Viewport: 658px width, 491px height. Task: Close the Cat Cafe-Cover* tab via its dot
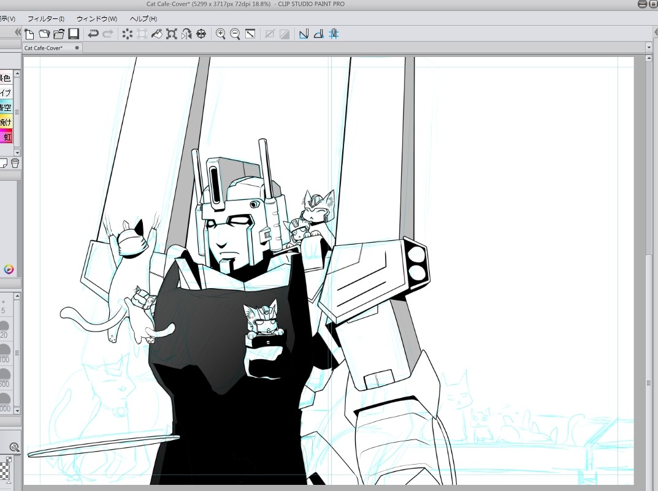click(x=77, y=48)
